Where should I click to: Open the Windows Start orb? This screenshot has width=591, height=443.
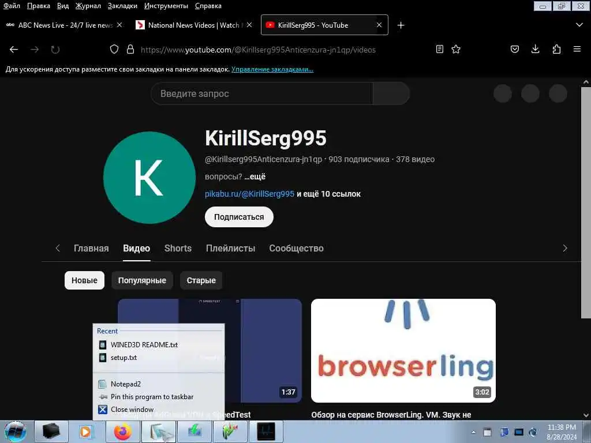[x=16, y=431]
